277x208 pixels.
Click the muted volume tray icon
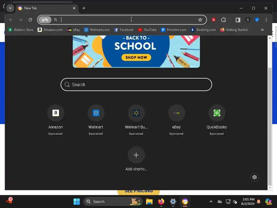click(x=235, y=201)
